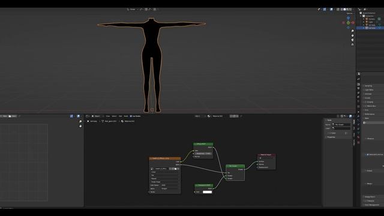
Task: Click the 3D viewport zoom magnifier icon
Action: tap(352, 31)
